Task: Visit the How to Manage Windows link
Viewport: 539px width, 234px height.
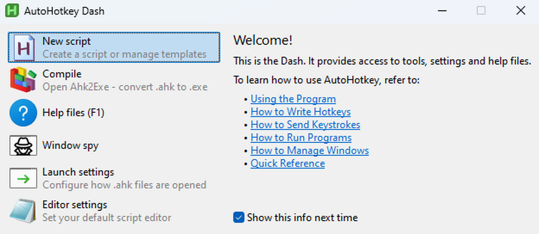Action: pos(309,151)
